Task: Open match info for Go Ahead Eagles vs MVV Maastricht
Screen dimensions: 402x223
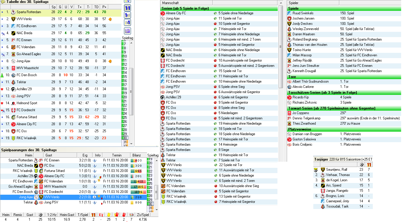Action: coord(95,187)
